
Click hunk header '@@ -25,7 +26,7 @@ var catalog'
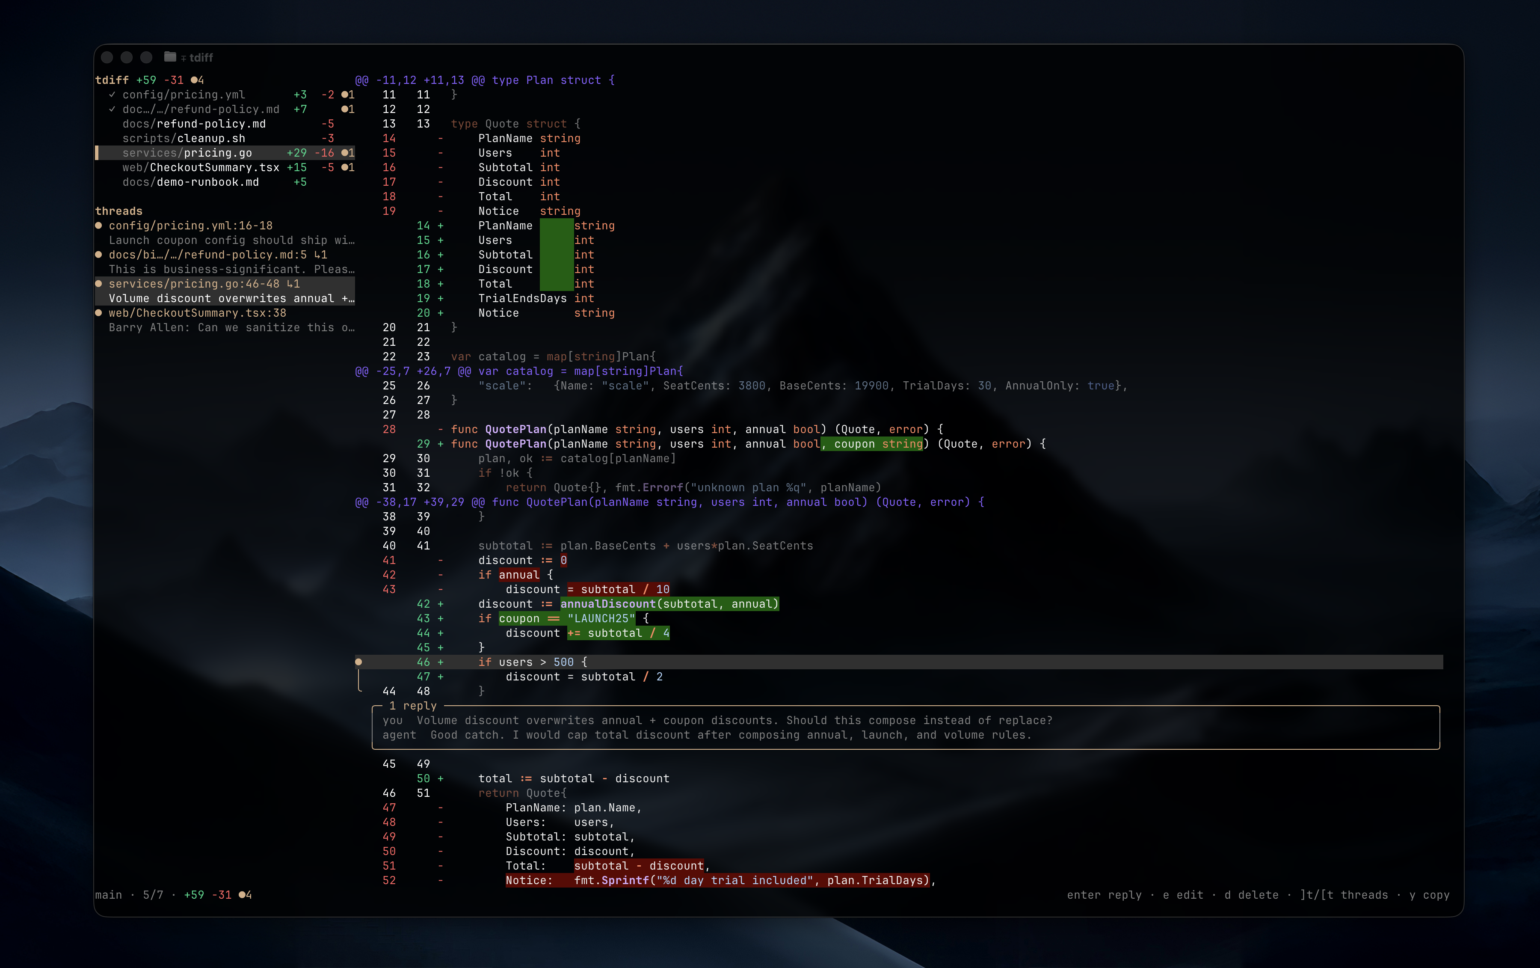[x=519, y=371]
